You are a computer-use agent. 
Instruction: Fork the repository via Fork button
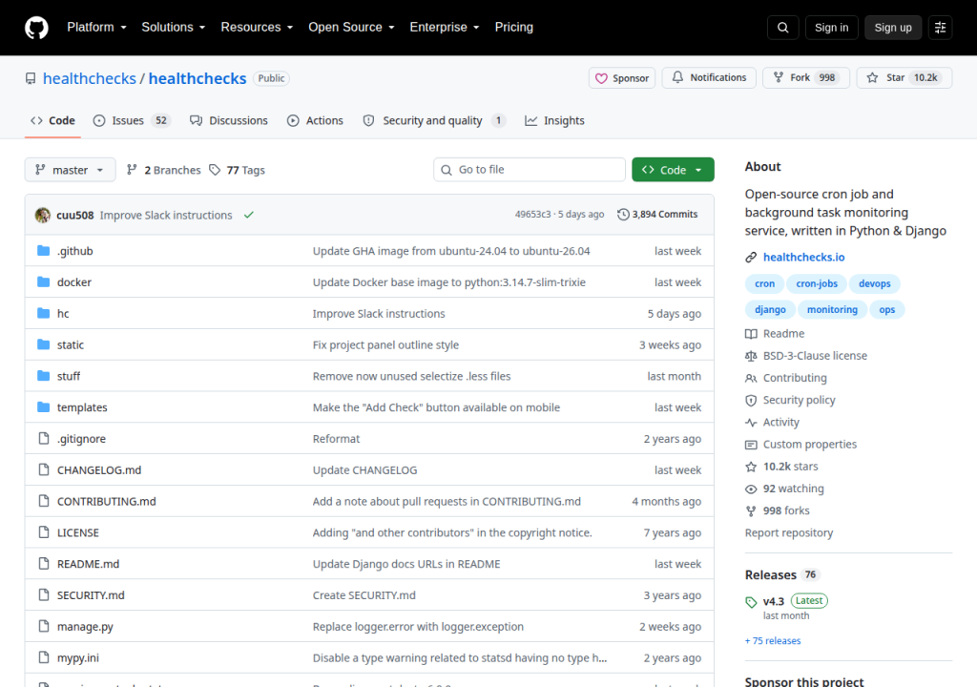805,78
